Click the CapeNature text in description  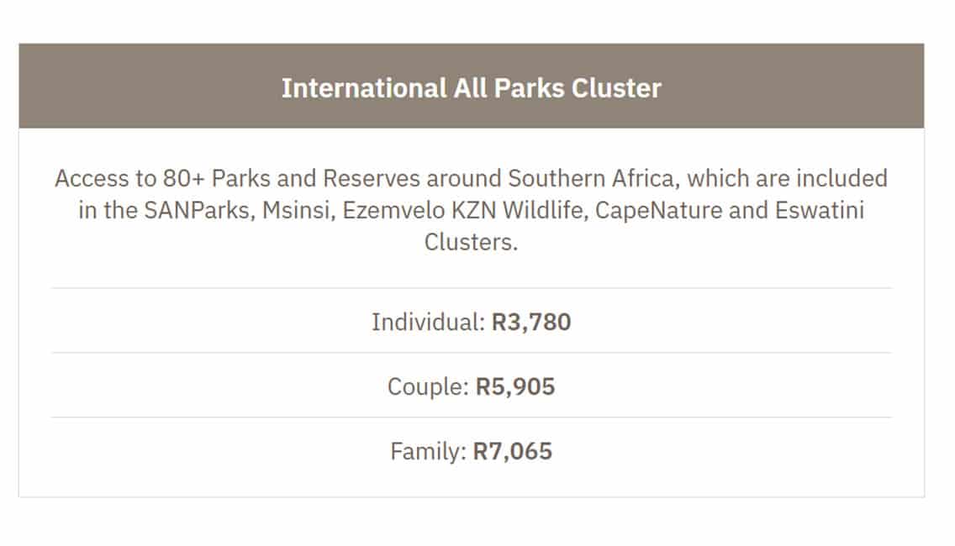click(x=658, y=210)
